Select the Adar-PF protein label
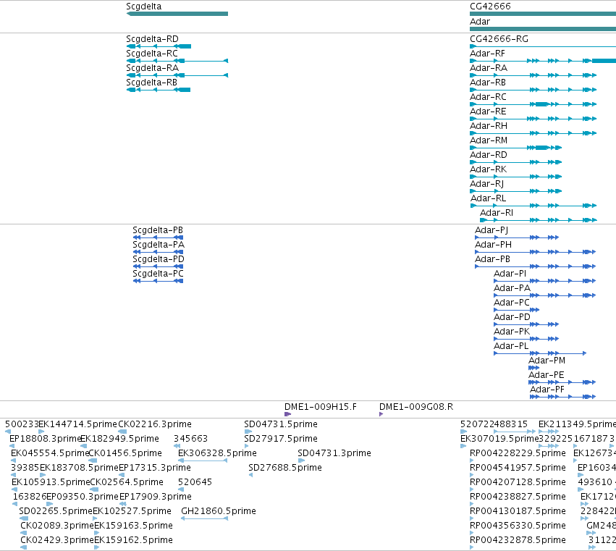 pyautogui.click(x=547, y=390)
